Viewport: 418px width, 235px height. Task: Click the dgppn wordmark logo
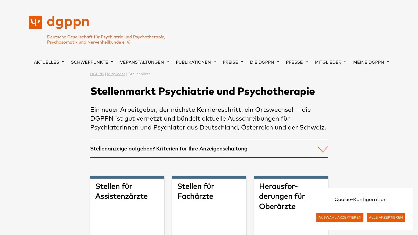click(68, 22)
